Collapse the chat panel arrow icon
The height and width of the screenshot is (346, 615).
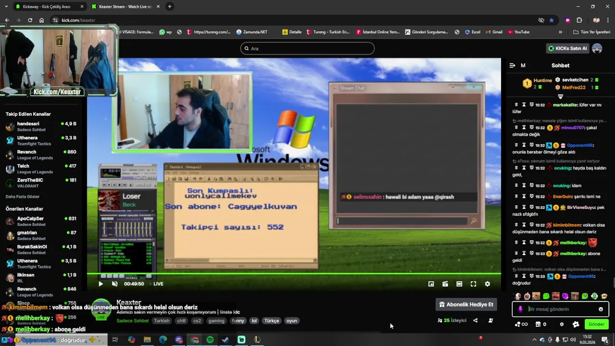(x=512, y=65)
